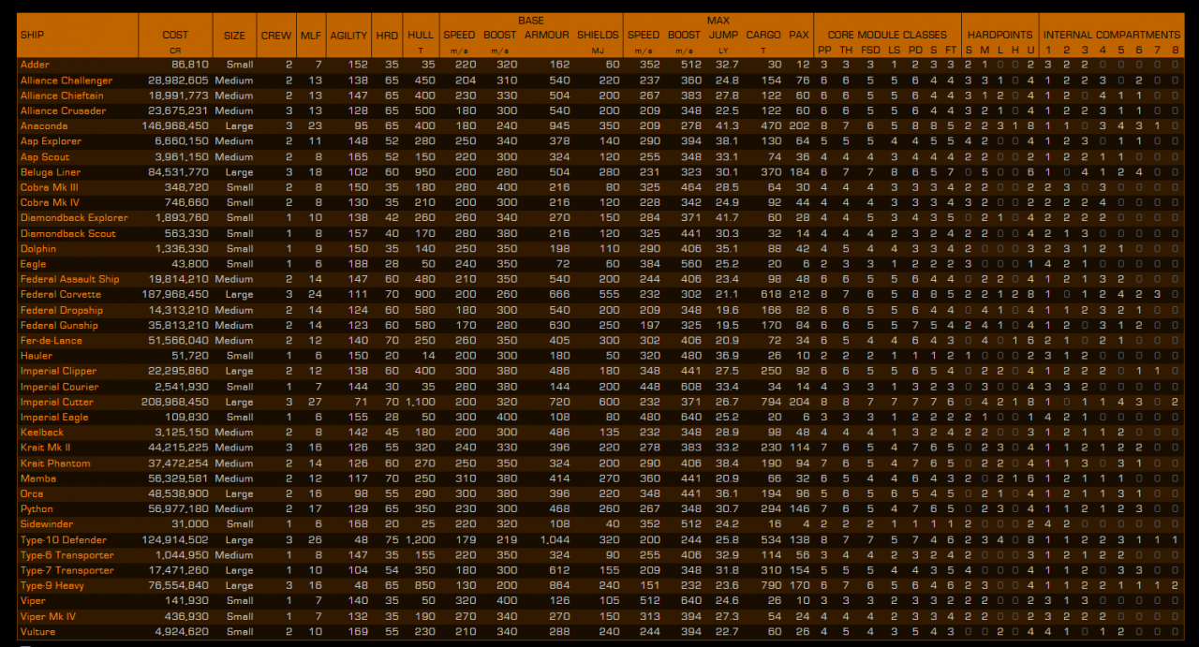The image size is (1199, 647).
Task: Sort by the SIZE column header
Action: (235, 35)
